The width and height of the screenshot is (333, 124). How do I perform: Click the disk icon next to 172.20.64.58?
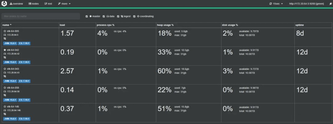5,91
